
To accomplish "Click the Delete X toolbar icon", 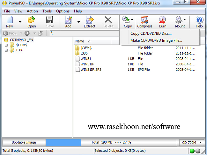I will click(108, 20).
